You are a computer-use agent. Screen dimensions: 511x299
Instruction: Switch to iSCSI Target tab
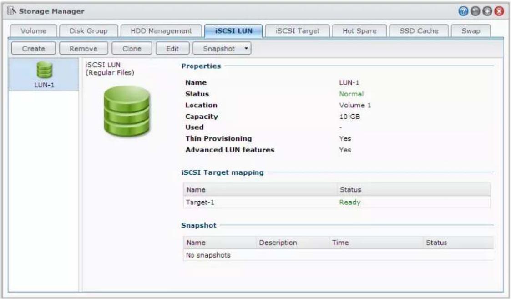pos(297,31)
